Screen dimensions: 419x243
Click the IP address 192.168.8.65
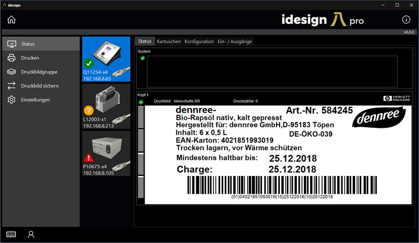[x=97, y=79]
